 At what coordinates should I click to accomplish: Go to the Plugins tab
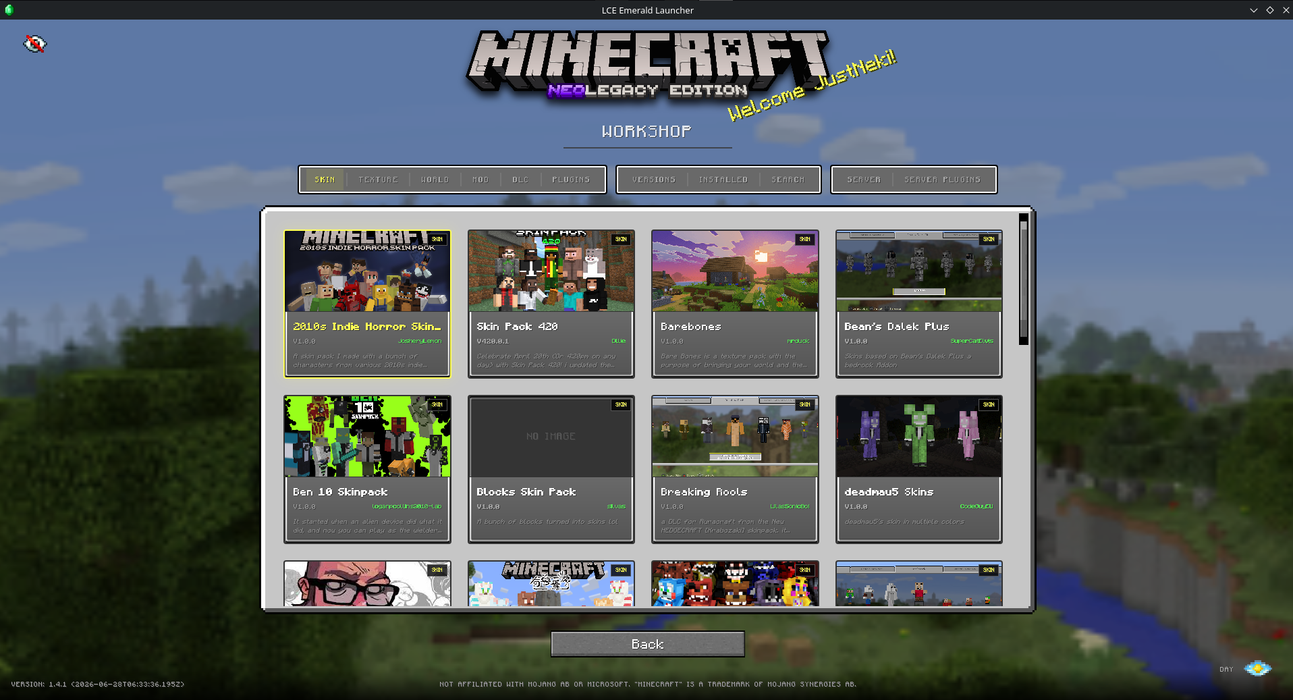pos(571,180)
